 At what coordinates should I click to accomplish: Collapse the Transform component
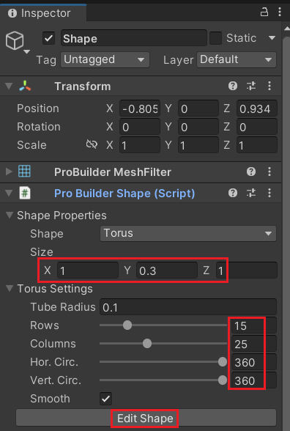pyautogui.click(x=9, y=86)
